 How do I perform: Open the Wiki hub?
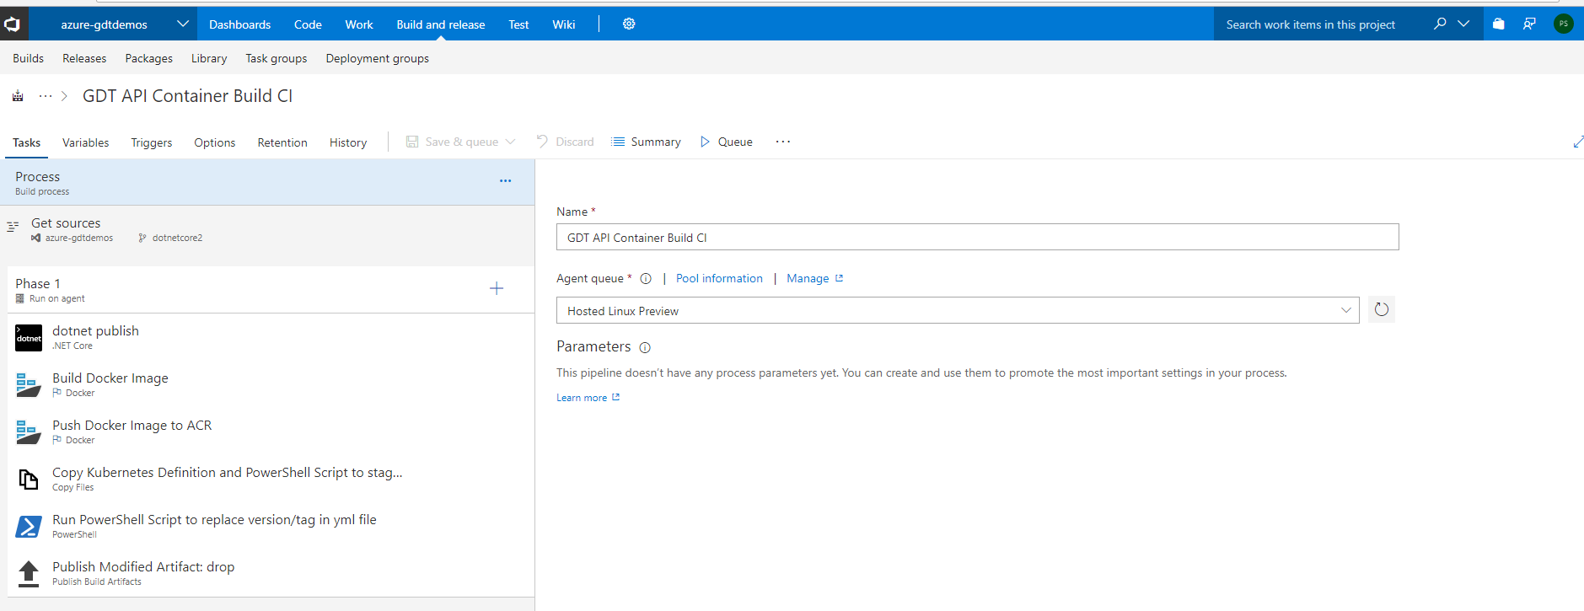tap(564, 24)
